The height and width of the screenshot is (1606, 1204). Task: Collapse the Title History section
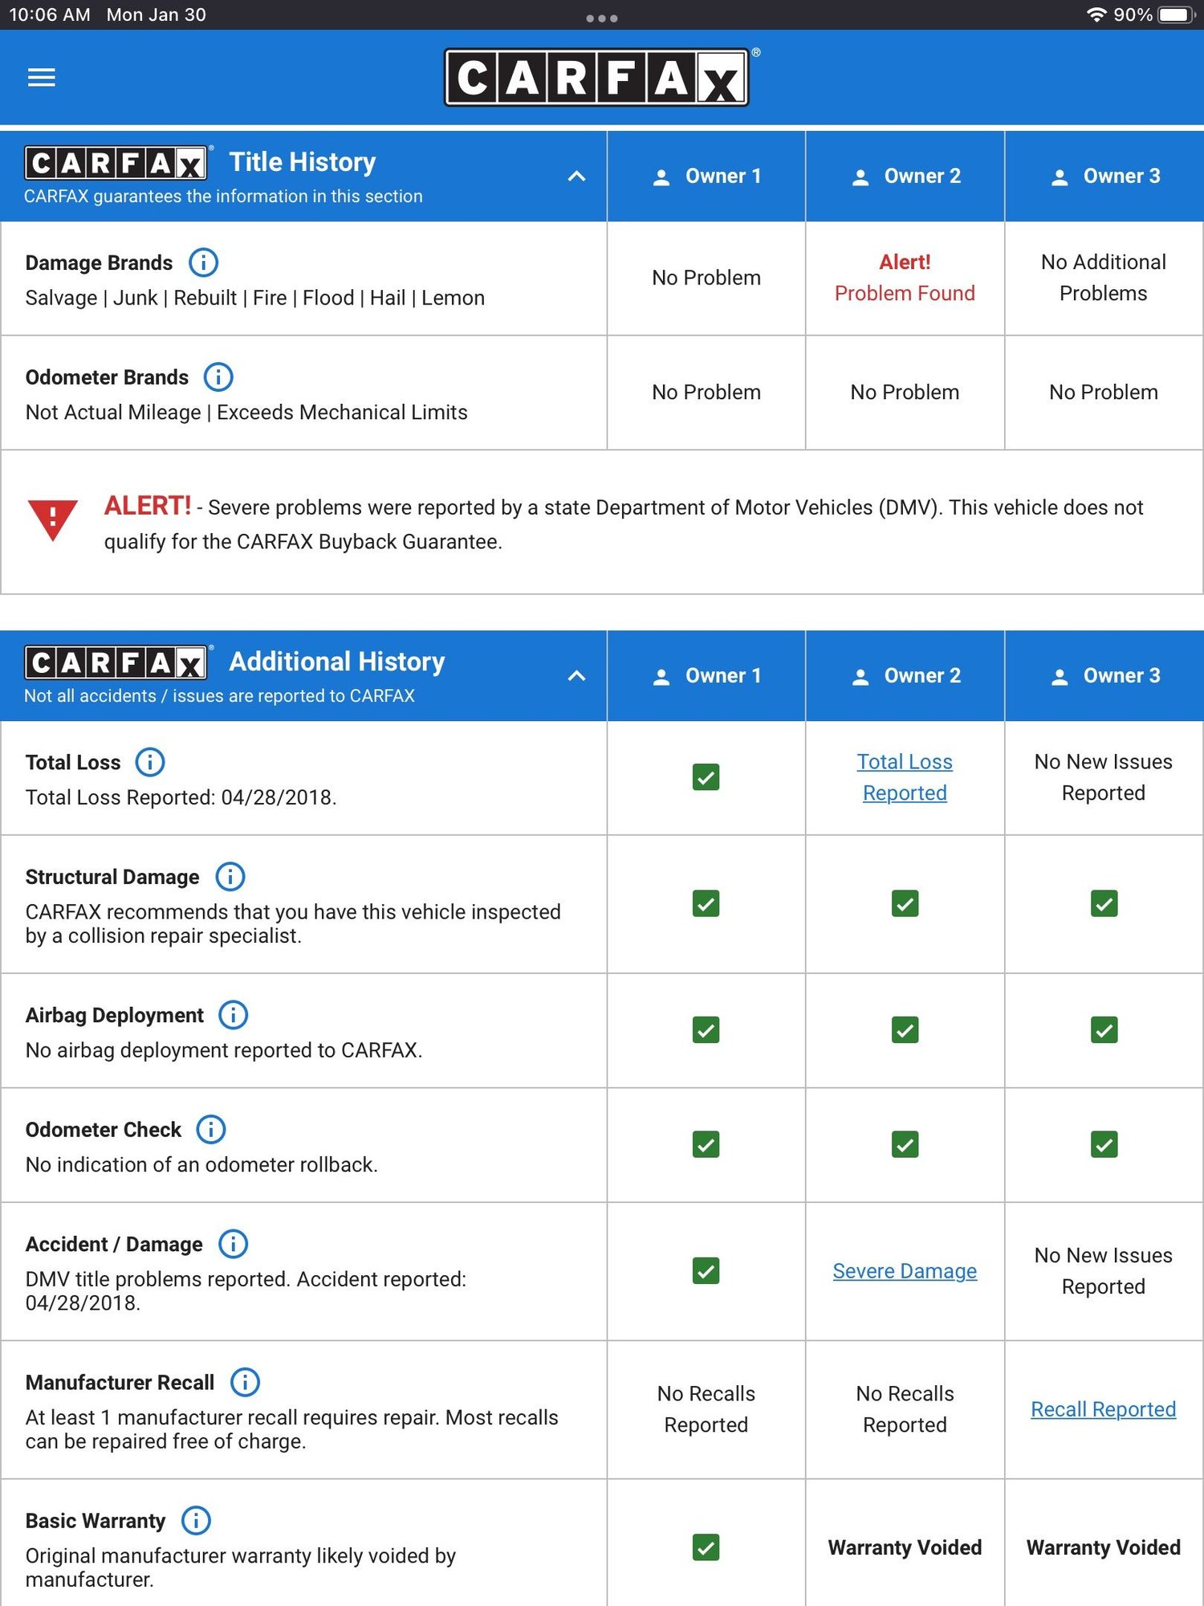pyautogui.click(x=576, y=176)
